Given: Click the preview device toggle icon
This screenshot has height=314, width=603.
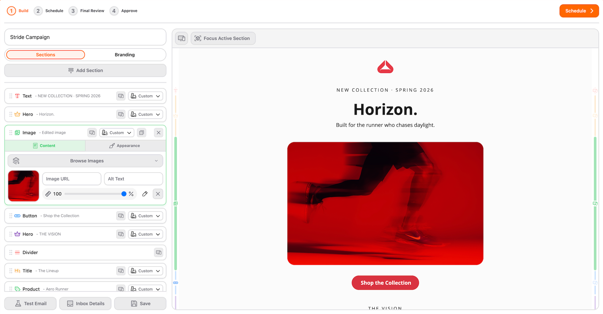Looking at the screenshot, I should [x=182, y=38].
